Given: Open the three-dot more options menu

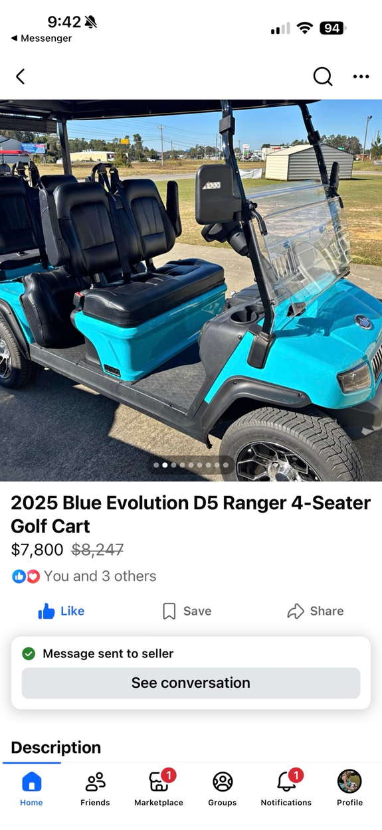Looking at the screenshot, I should [x=361, y=76].
